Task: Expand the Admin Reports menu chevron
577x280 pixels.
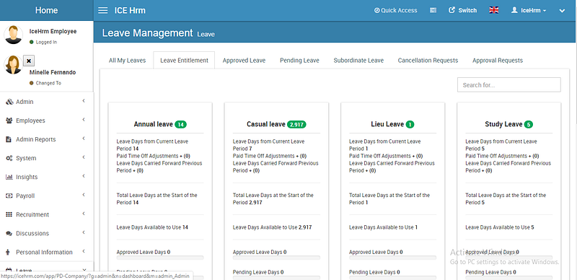Action: (84, 139)
